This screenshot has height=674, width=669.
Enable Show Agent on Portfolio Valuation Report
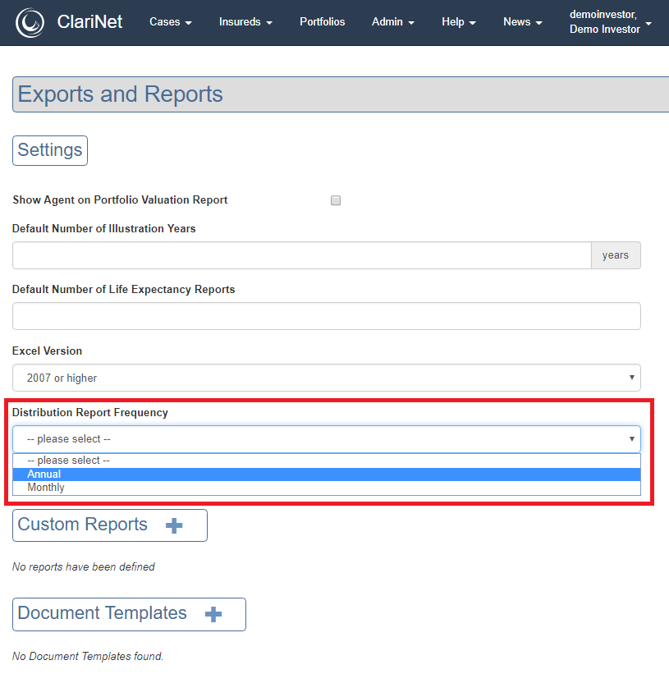tap(336, 200)
